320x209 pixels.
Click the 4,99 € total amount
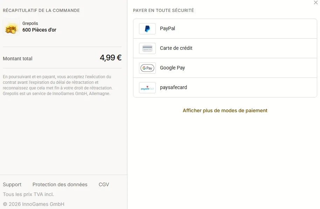[x=111, y=58]
